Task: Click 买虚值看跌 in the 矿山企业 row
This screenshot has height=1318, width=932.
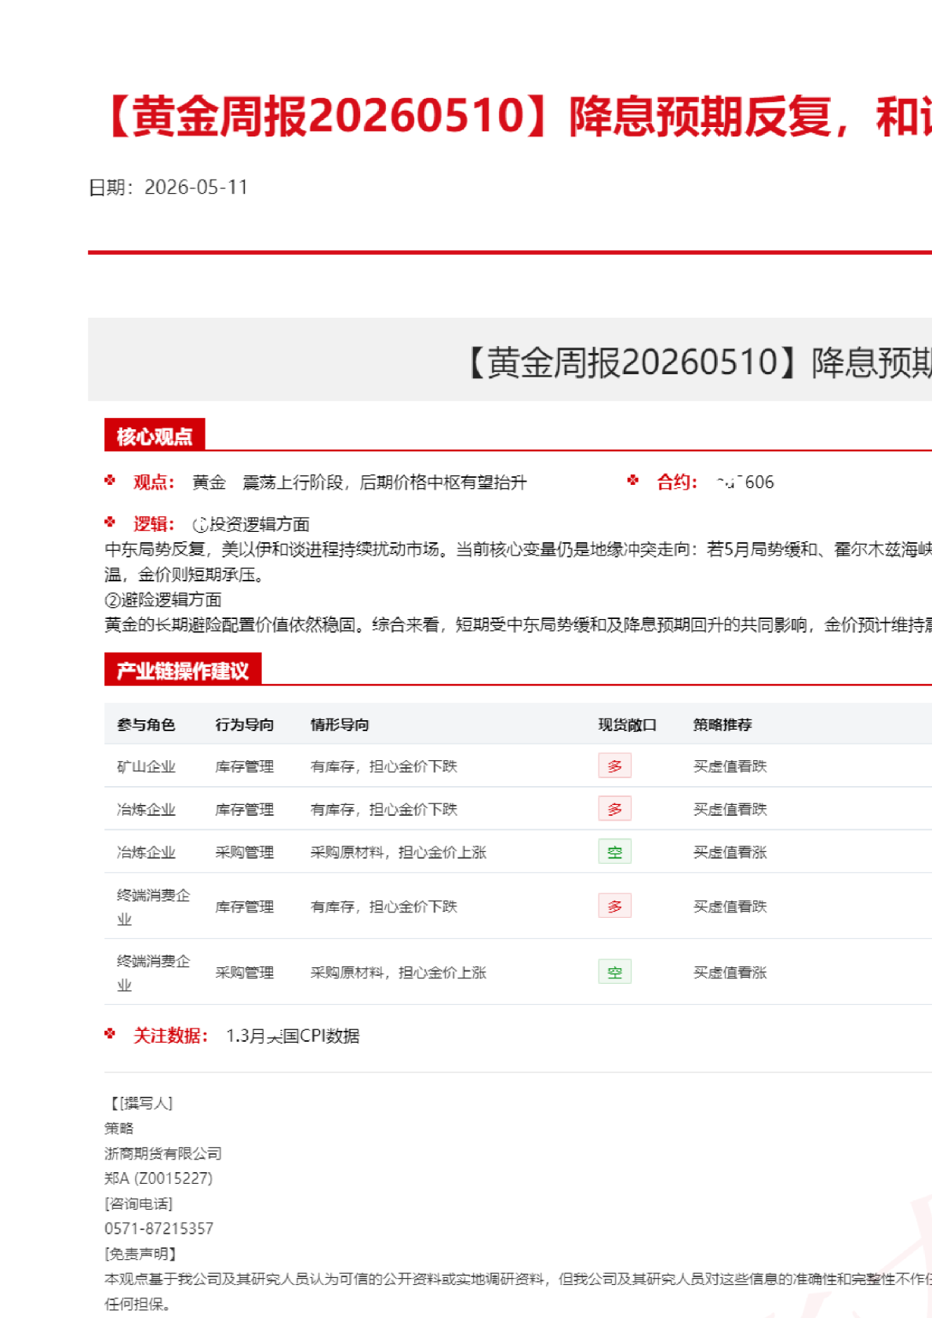Action: point(730,766)
